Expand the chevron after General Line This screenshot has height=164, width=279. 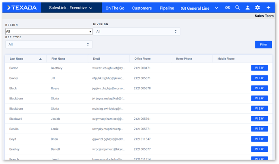[216, 8]
